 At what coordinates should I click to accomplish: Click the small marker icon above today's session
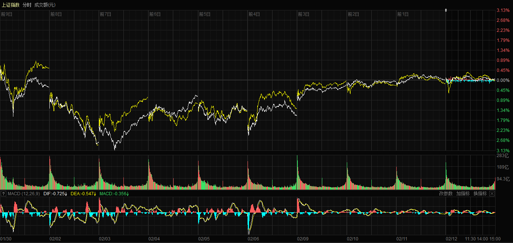tap(446, 10)
